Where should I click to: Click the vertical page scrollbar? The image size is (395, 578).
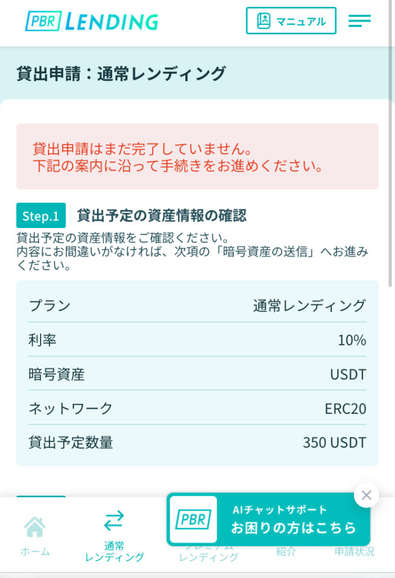(391, 226)
